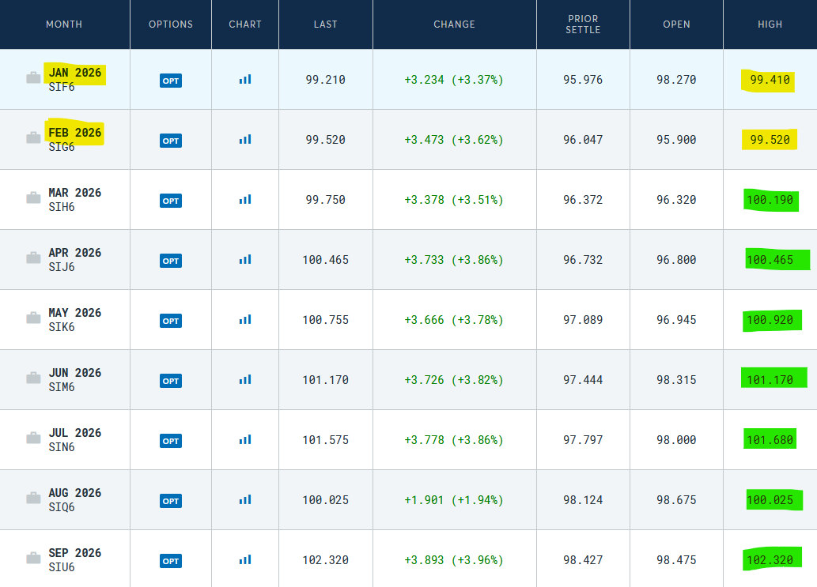Open the chart icon for JAN 2026

pyautogui.click(x=245, y=79)
